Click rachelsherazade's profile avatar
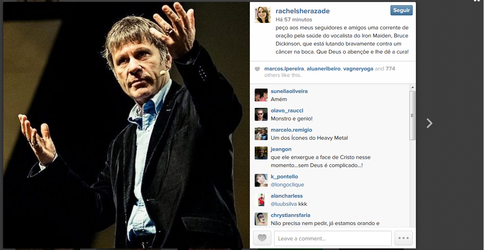Viewport: 484px width, 250px height. click(x=262, y=14)
